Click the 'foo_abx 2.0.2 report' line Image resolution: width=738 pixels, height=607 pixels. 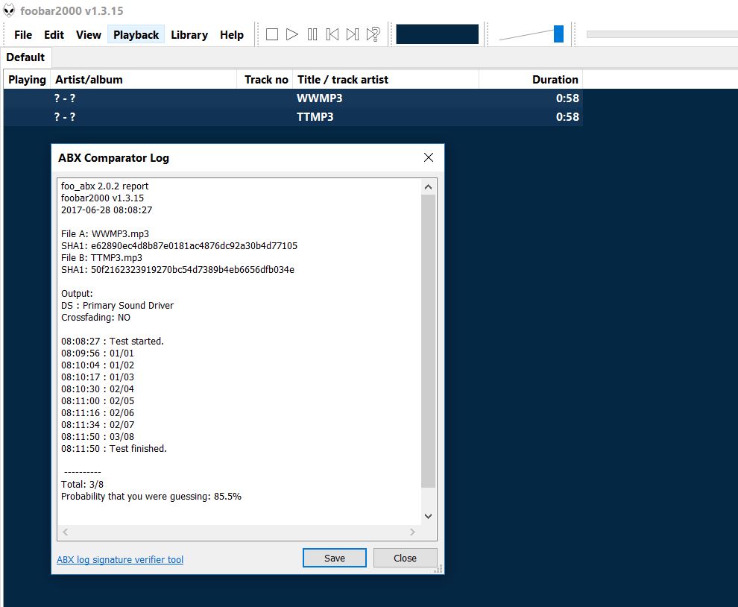pos(104,186)
